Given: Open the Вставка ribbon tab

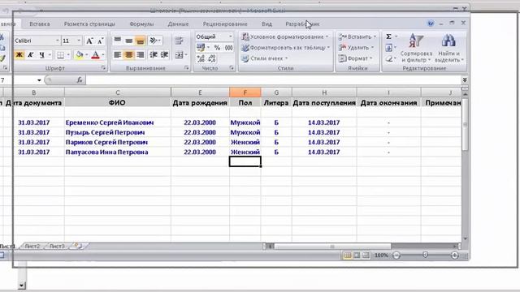Looking at the screenshot, I should [x=40, y=24].
